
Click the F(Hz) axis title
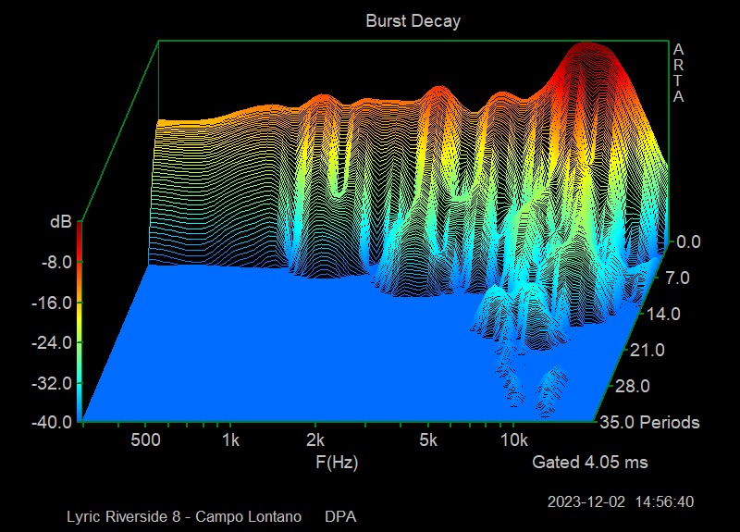point(337,462)
